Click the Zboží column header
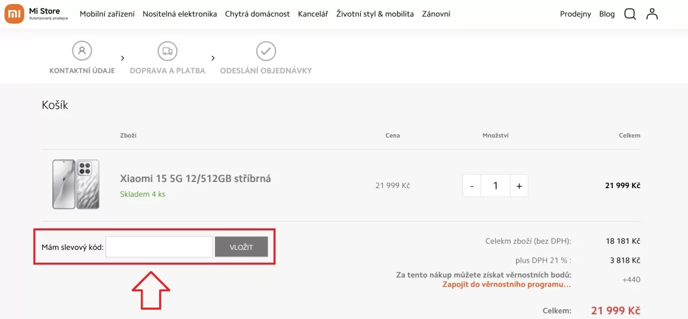Screen dimensions: 688x319 [128, 136]
